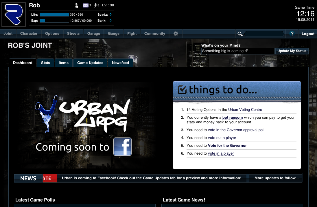317x207 pixels.
Task: Open the Community menu
Action: pyautogui.click(x=155, y=34)
